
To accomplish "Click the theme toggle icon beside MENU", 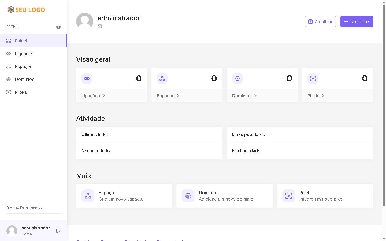I will pos(58,27).
